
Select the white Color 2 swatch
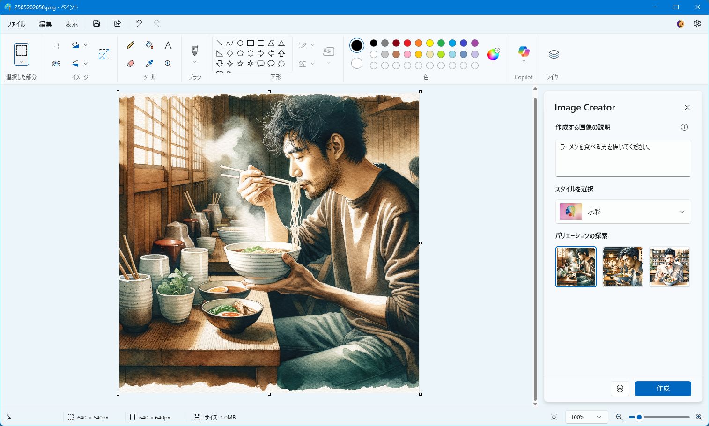pyautogui.click(x=357, y=63)
